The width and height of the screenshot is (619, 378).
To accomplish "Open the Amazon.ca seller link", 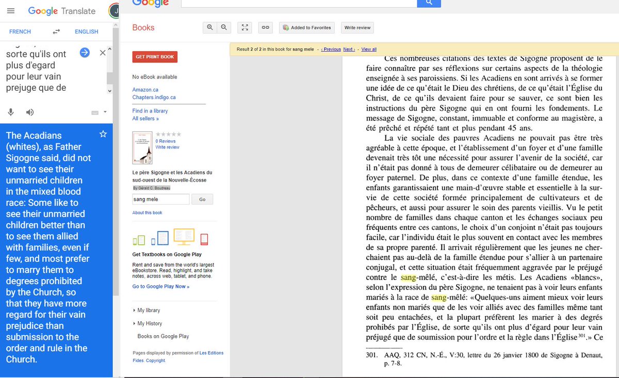I will [145, 90].
